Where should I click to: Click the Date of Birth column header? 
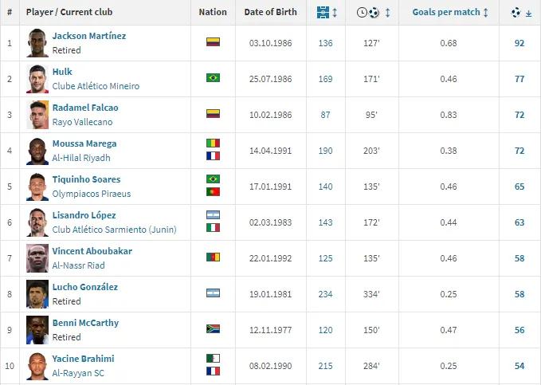point(271,13)
